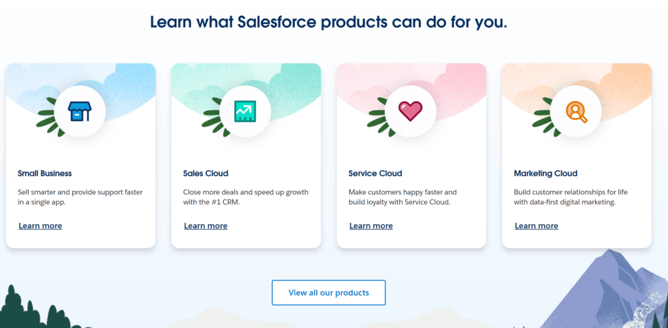
Task: Follow Learn more link for Marketing Cloud
Action: coord(536,226)
